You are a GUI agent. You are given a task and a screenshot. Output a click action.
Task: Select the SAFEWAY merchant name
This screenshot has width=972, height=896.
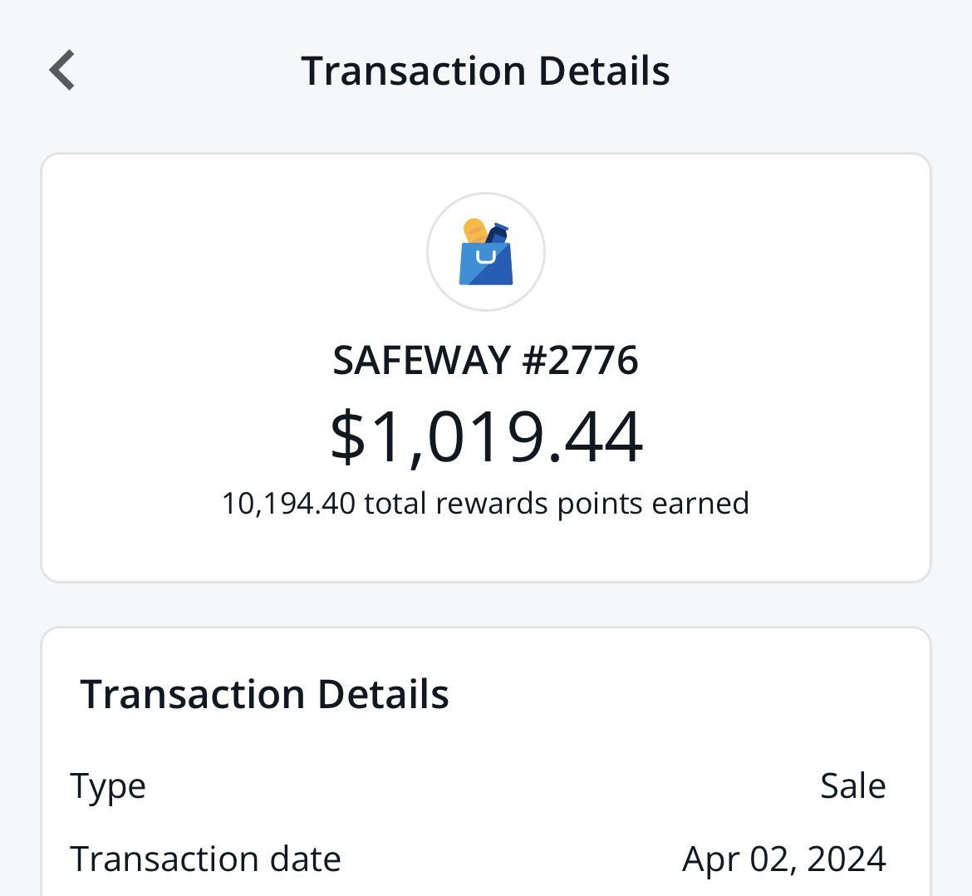[x=421, y=361]
